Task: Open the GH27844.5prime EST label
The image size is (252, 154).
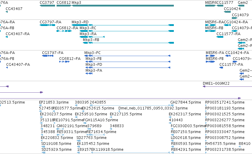Action: [x=186, y=102]
